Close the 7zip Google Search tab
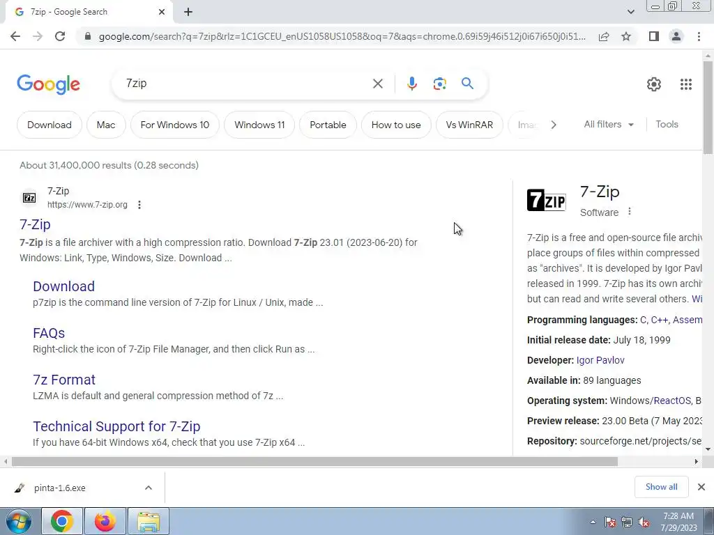The width and height of the screenshot is (714, 535). pyautogui.click(x=162, y=13)
